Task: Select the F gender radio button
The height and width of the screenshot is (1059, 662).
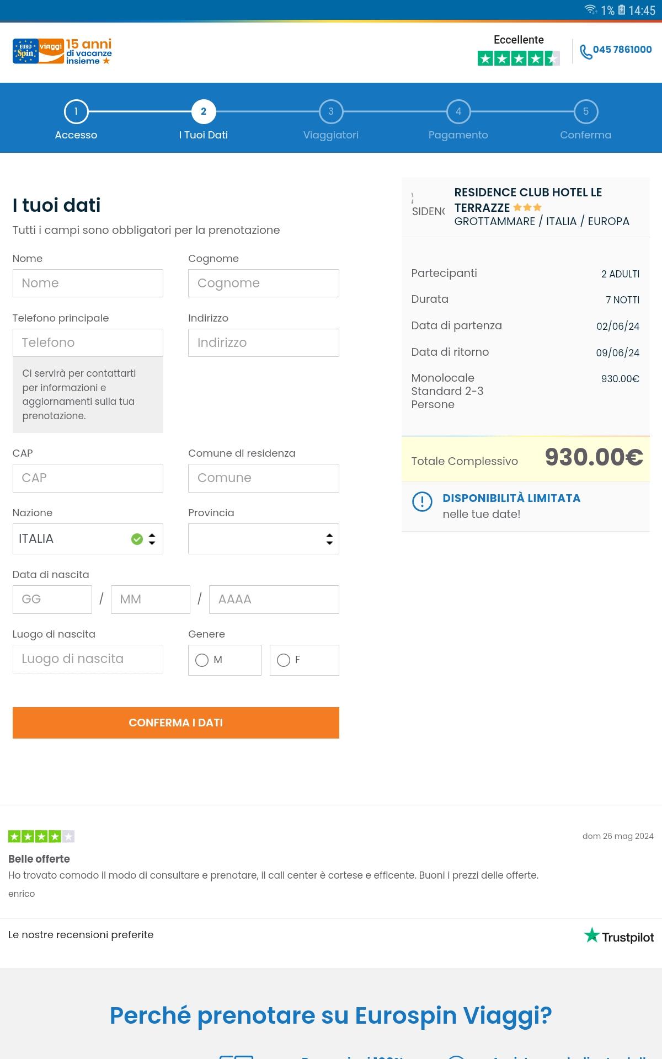Action: pyautogui.click(x=284, y=660)
